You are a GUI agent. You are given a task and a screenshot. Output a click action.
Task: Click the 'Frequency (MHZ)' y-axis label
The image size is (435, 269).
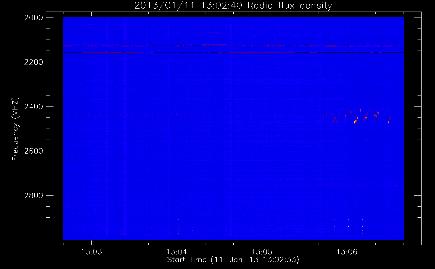pyautogui.click(x=15, y=129)
